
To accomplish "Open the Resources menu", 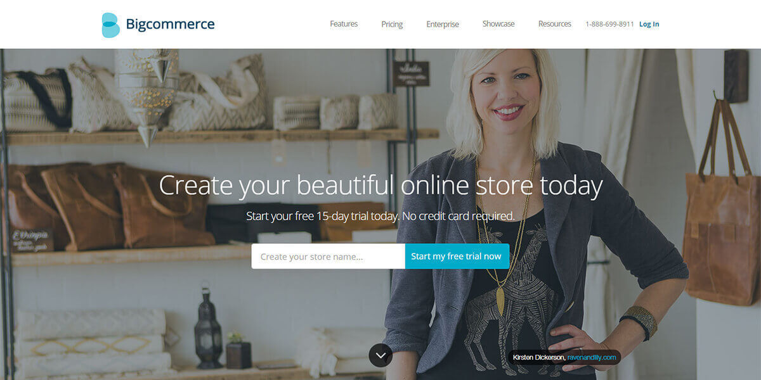I will coord(555,24).
